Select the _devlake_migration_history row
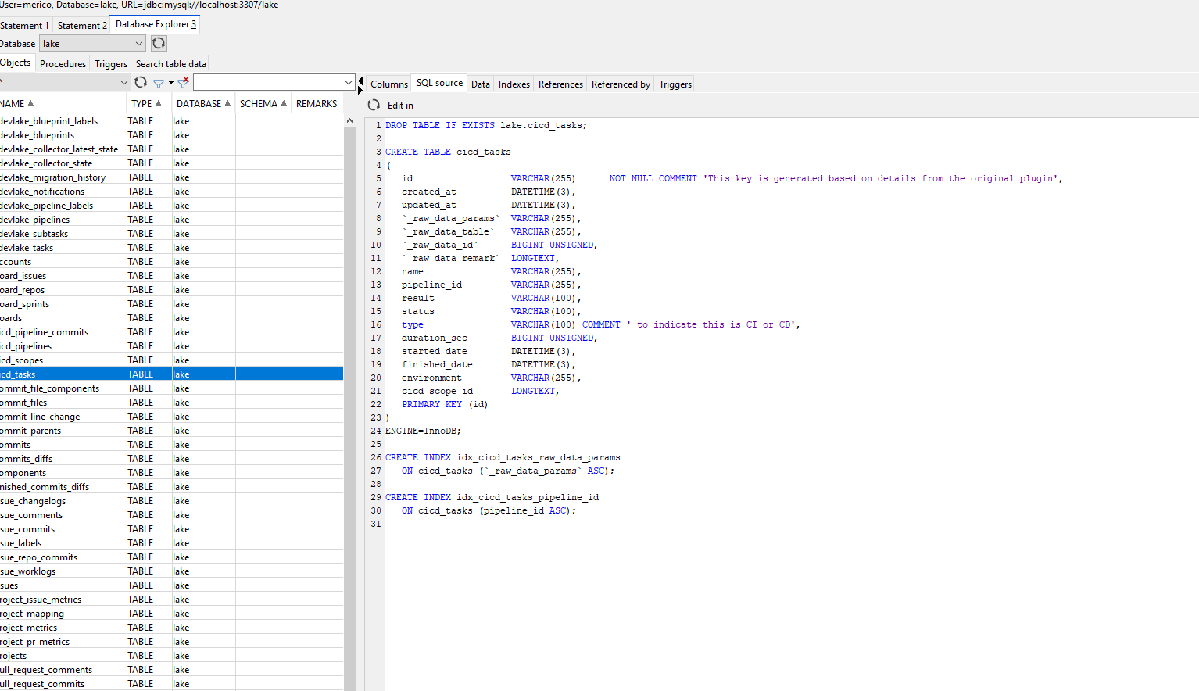The height and width of the screenshot is (691, 1199). coord(171,177)
